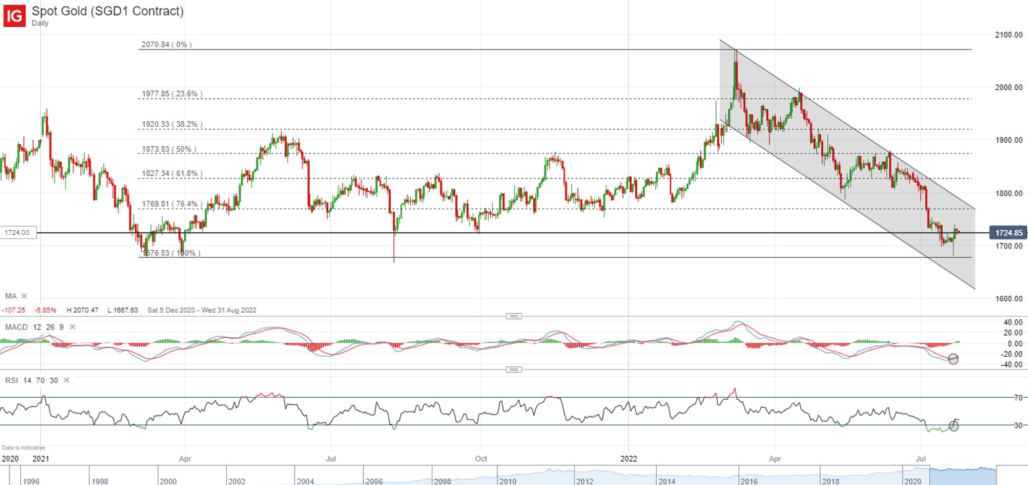Click the 2100.00 price axis label
This screenshot has height=485, width=1028.
1009,34
